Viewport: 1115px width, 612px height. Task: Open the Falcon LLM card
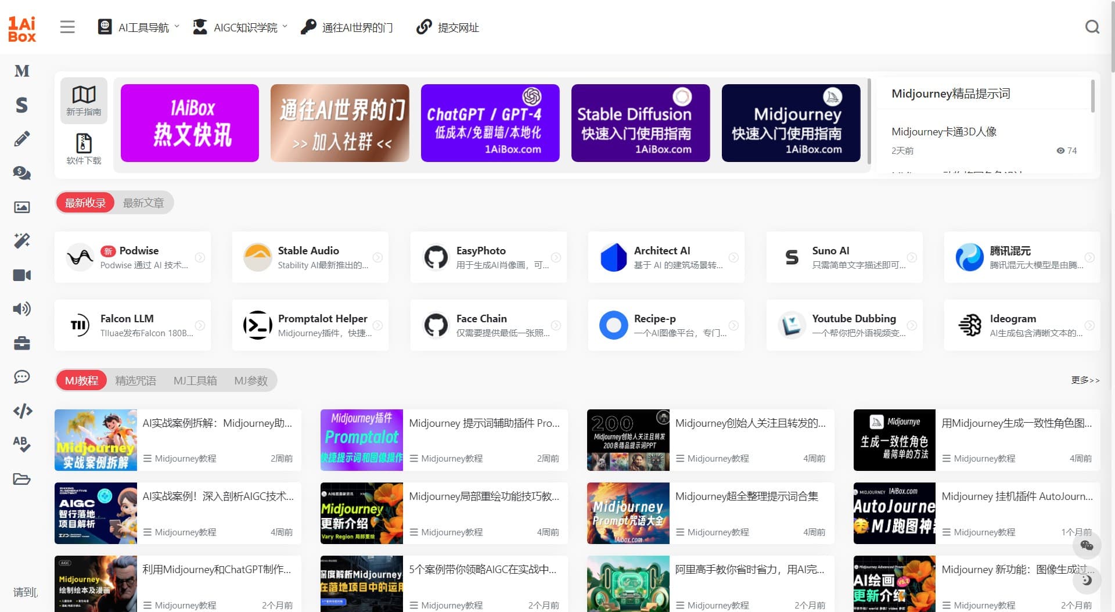[x=132, y=325]
